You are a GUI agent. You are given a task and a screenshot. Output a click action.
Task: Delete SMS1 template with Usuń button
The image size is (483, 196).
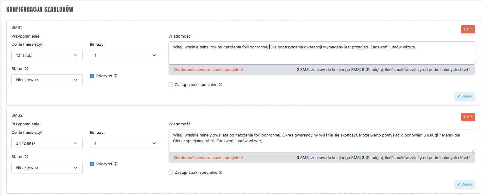[468, 29]
